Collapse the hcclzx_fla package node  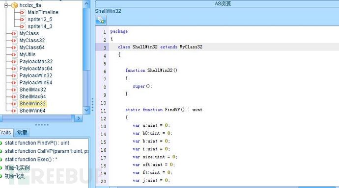[x=6, y=5]
